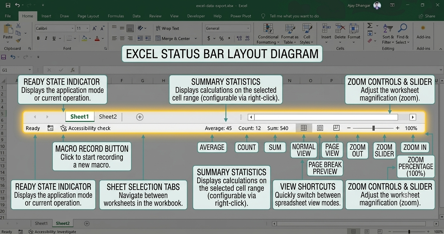Open Sort & Filter
444x234 pixels.
(x=388, y=34)
